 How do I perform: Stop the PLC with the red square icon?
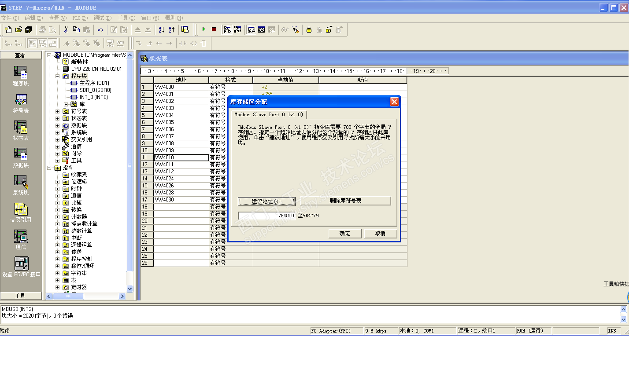click(214, 29)
